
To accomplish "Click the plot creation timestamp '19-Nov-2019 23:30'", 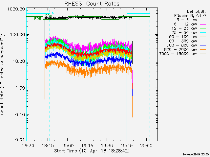I will point(195,154).
